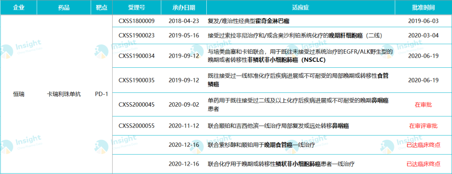Click the 单药用于...晚期鼻咽癌 indication
452x174 pixels.
tap(298, 105)
